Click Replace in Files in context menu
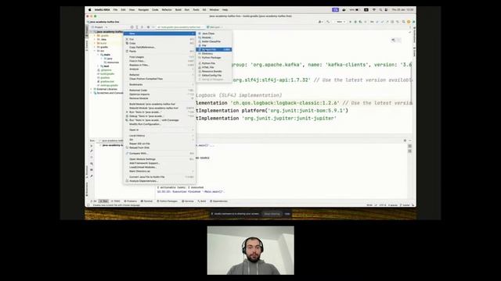Image resolution: width=501 pixels, height=281 pixels. coord(160,65)
